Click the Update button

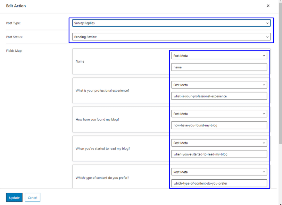[x=14, y=197]
